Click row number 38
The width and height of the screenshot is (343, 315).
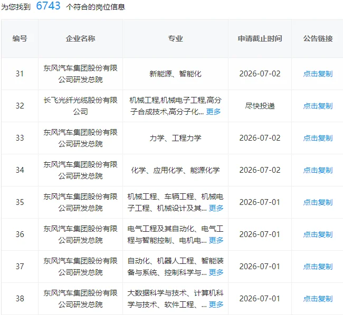[x=20, y=299]
